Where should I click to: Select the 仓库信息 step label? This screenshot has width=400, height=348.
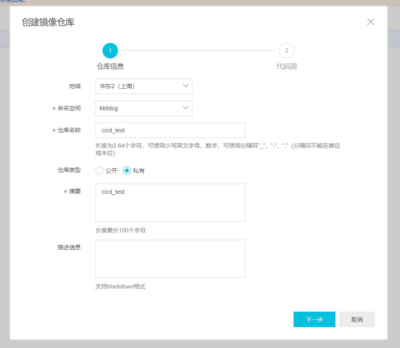(x=110, y=67)
